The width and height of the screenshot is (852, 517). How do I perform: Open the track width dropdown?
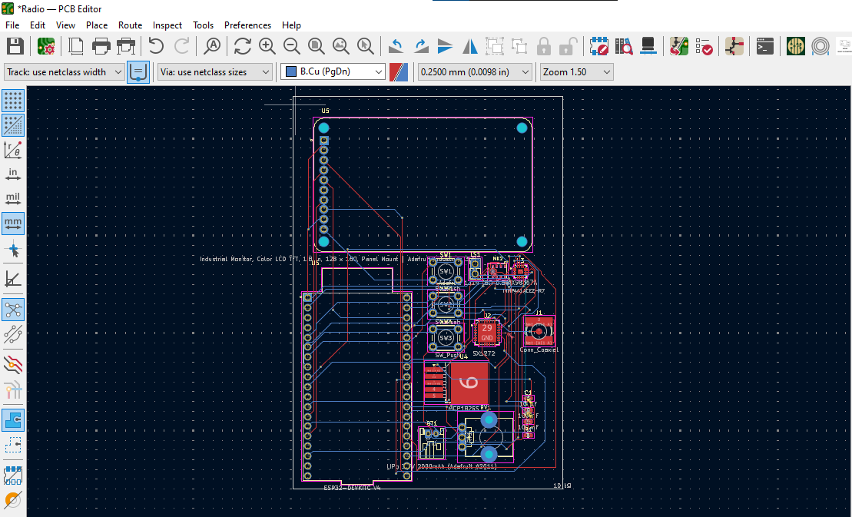tap(64, 71)
